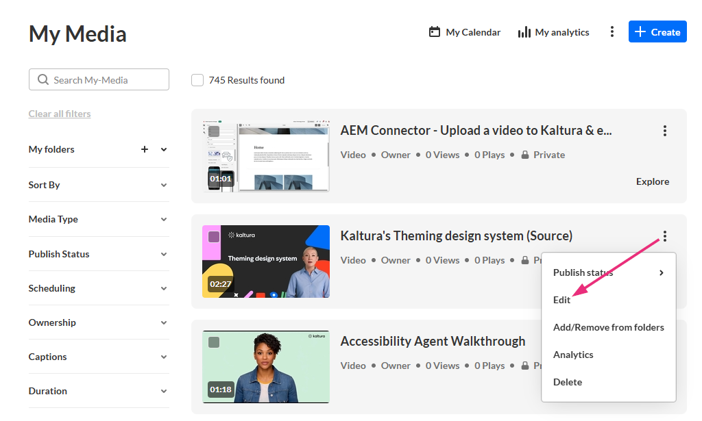Click the Create button

coord(657,31)
